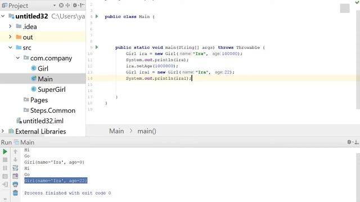Collapse the untitled32 project root
360x202 pixels.
pos(3,16)
